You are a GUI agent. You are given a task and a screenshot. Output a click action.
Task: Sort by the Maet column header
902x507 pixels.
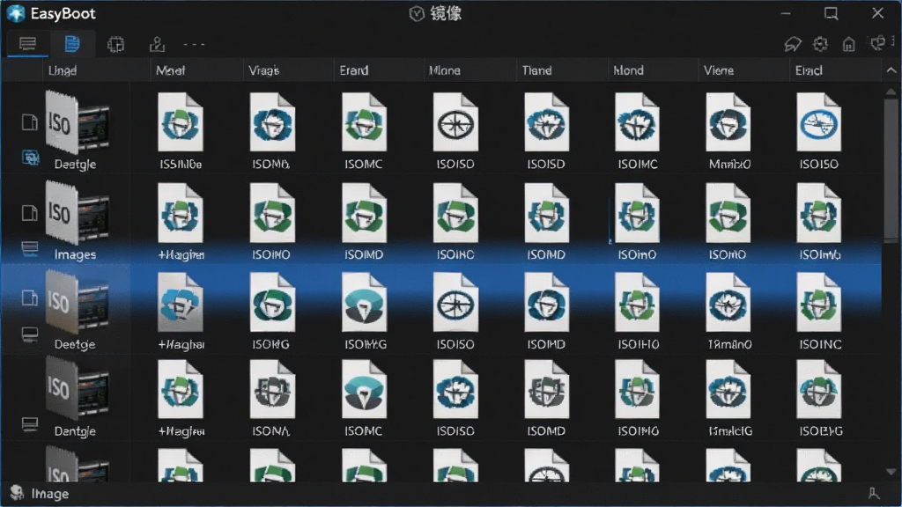pos(170,70)
